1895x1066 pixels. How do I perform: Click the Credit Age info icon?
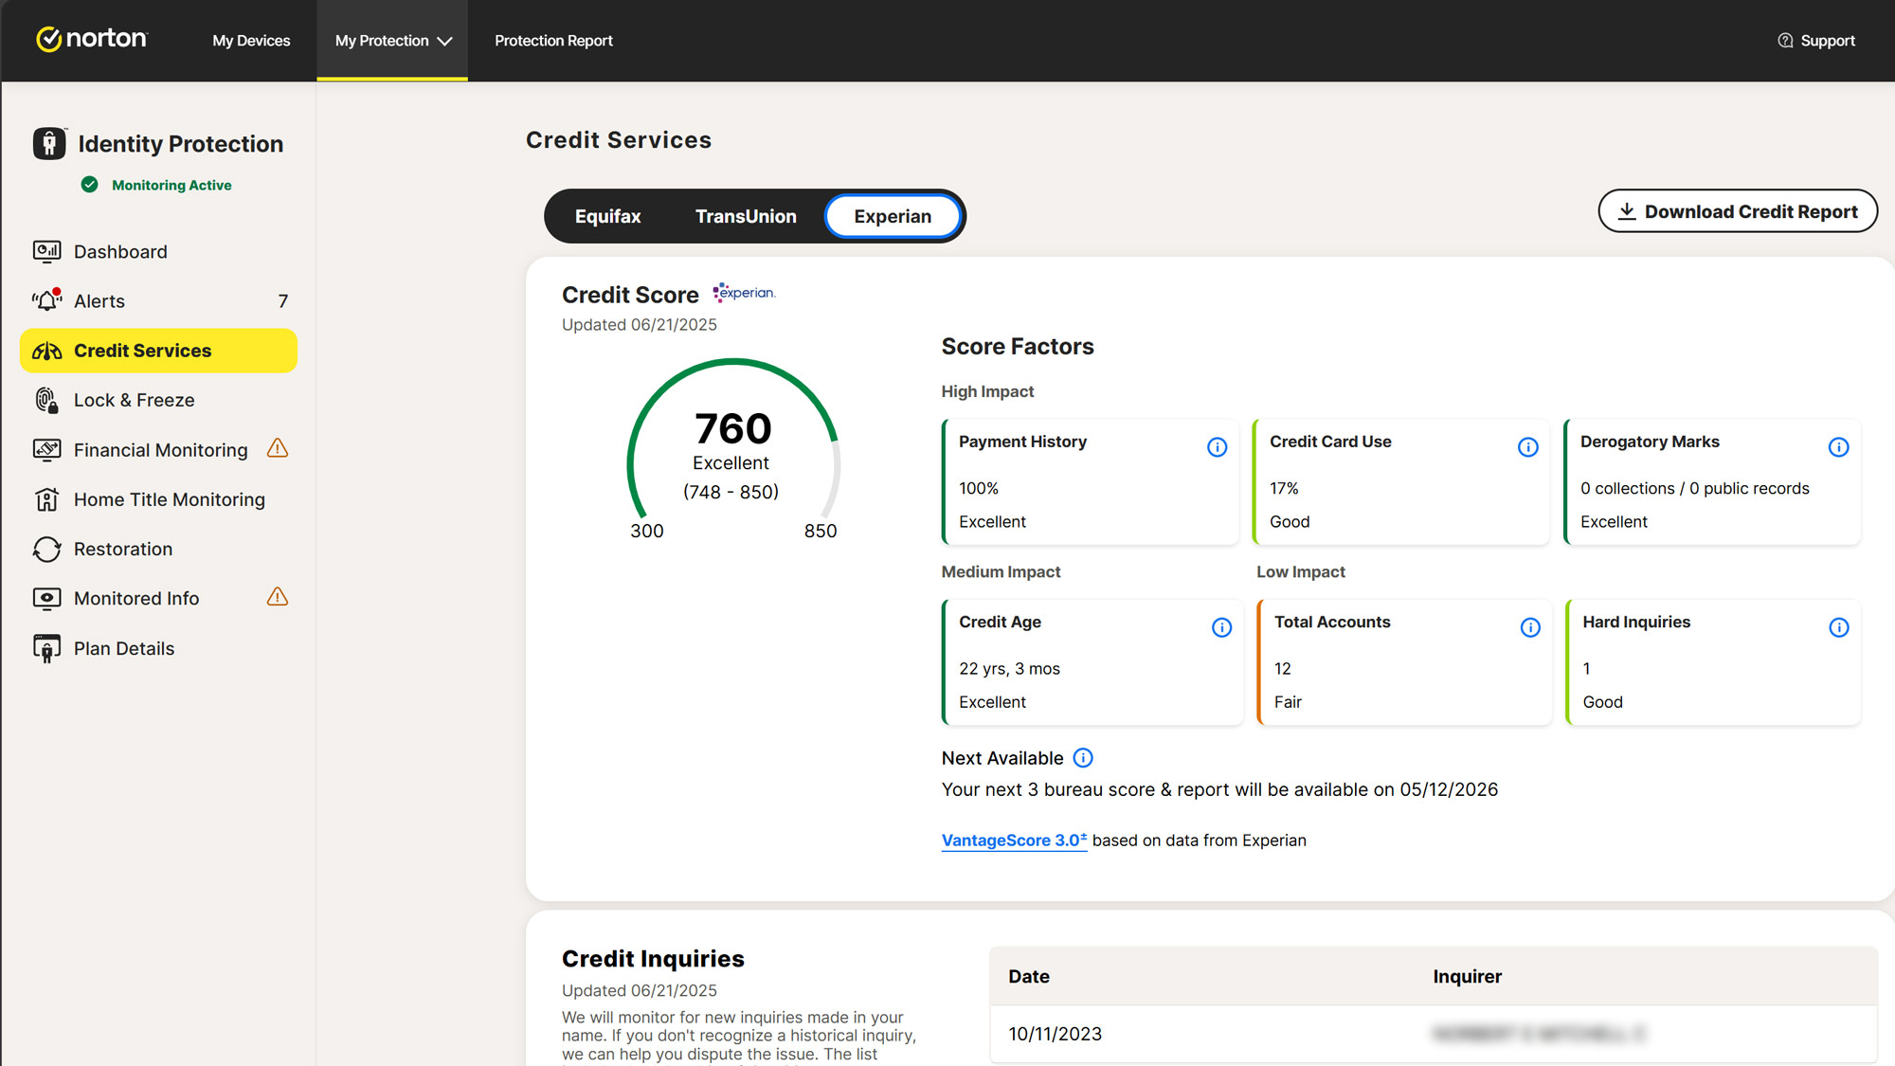(x=1221, y=627)
